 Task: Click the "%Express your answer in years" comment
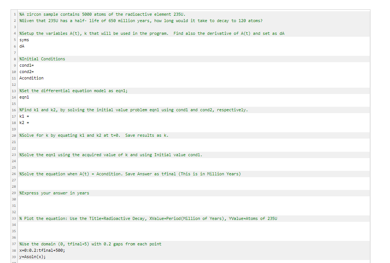pos(54,193)
